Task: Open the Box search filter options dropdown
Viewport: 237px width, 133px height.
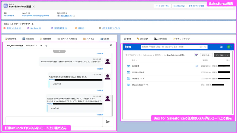Action: point(201,47)
